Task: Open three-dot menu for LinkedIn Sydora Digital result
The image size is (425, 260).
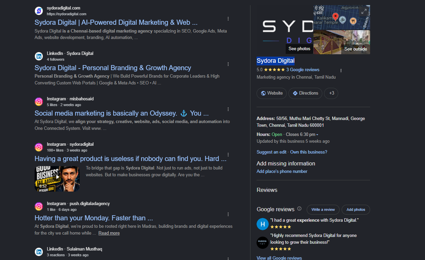Action: pos(228,64)
